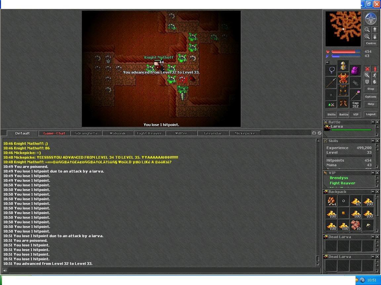The height and width of the screenshot is (285, 381).
Task: Click the raw meat stack of 10 in Backpack
Action: click(356, 225)
